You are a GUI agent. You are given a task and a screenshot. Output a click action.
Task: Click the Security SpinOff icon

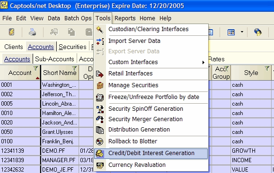pos(100,109)
